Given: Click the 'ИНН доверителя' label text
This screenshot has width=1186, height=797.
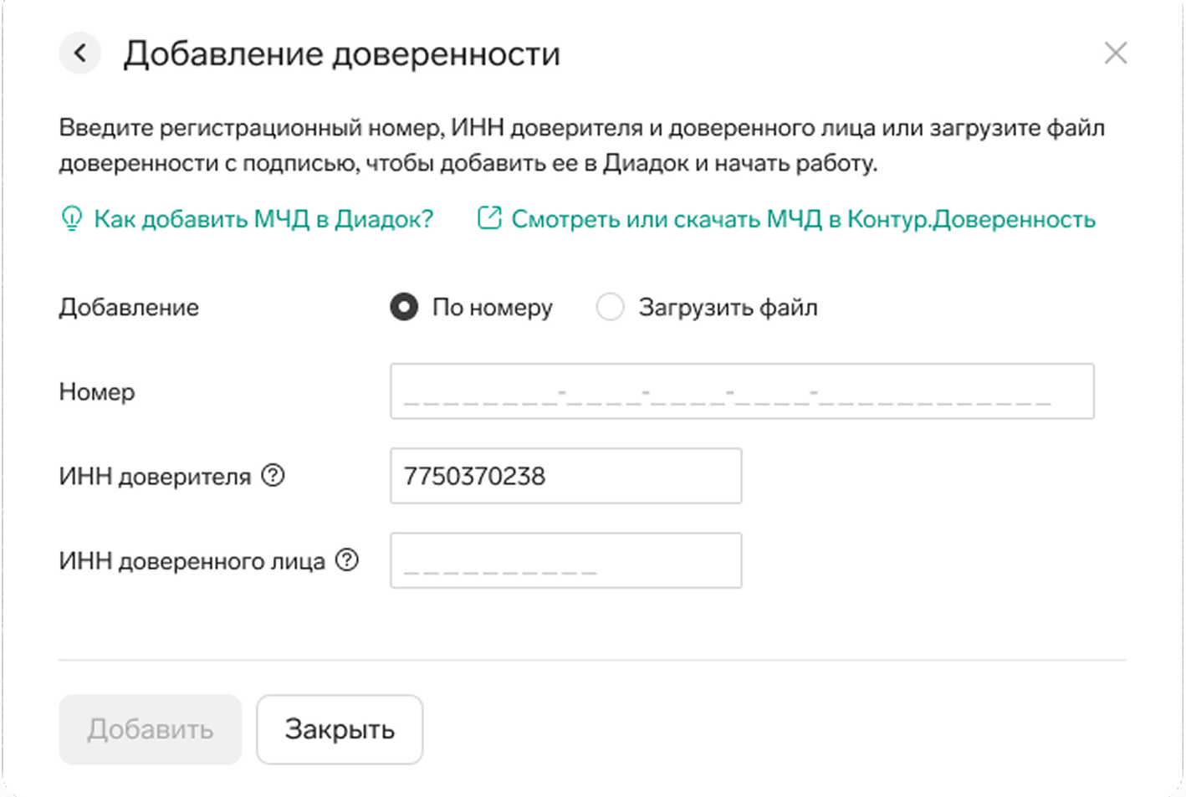Looking at the screenshot, I should click(x=155, y=477).
